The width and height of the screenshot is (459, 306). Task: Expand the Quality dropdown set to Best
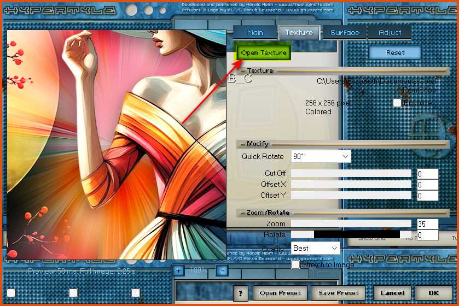click(316, 248)
